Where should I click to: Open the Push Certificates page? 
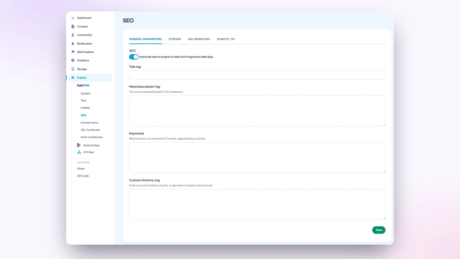(x=91, y=137)
